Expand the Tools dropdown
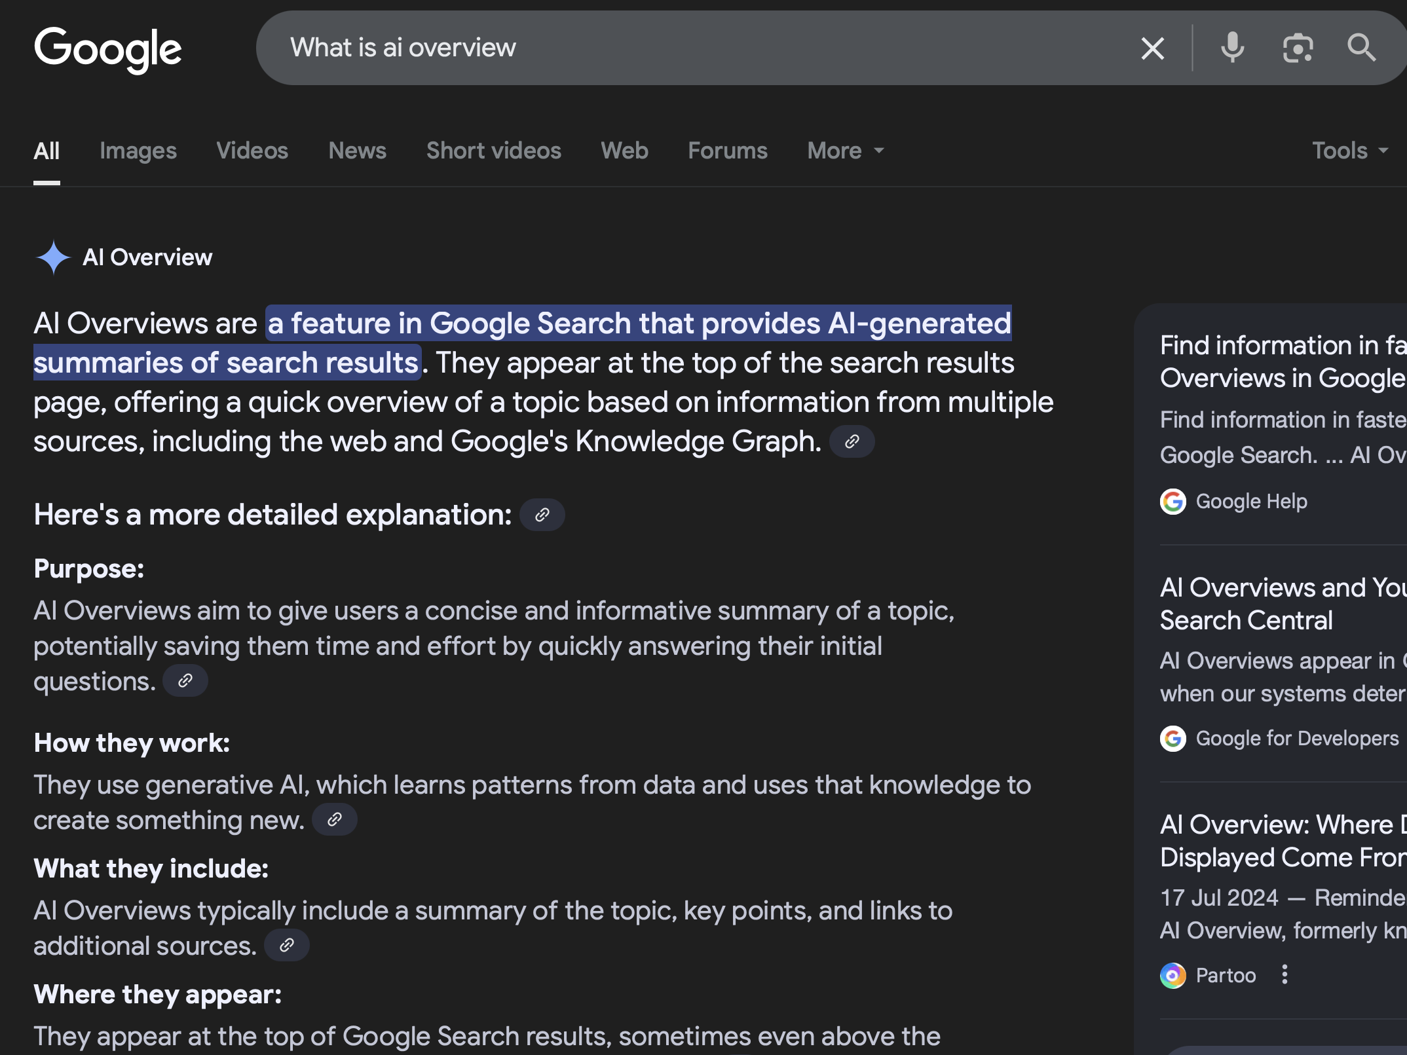Viewport: 1407px width, 1055px height. tap(1349, 151)
